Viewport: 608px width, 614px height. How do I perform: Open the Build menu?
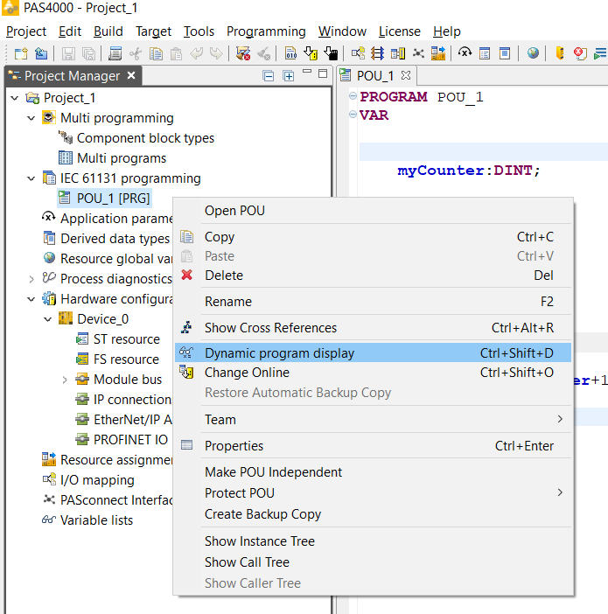point(108,31)
